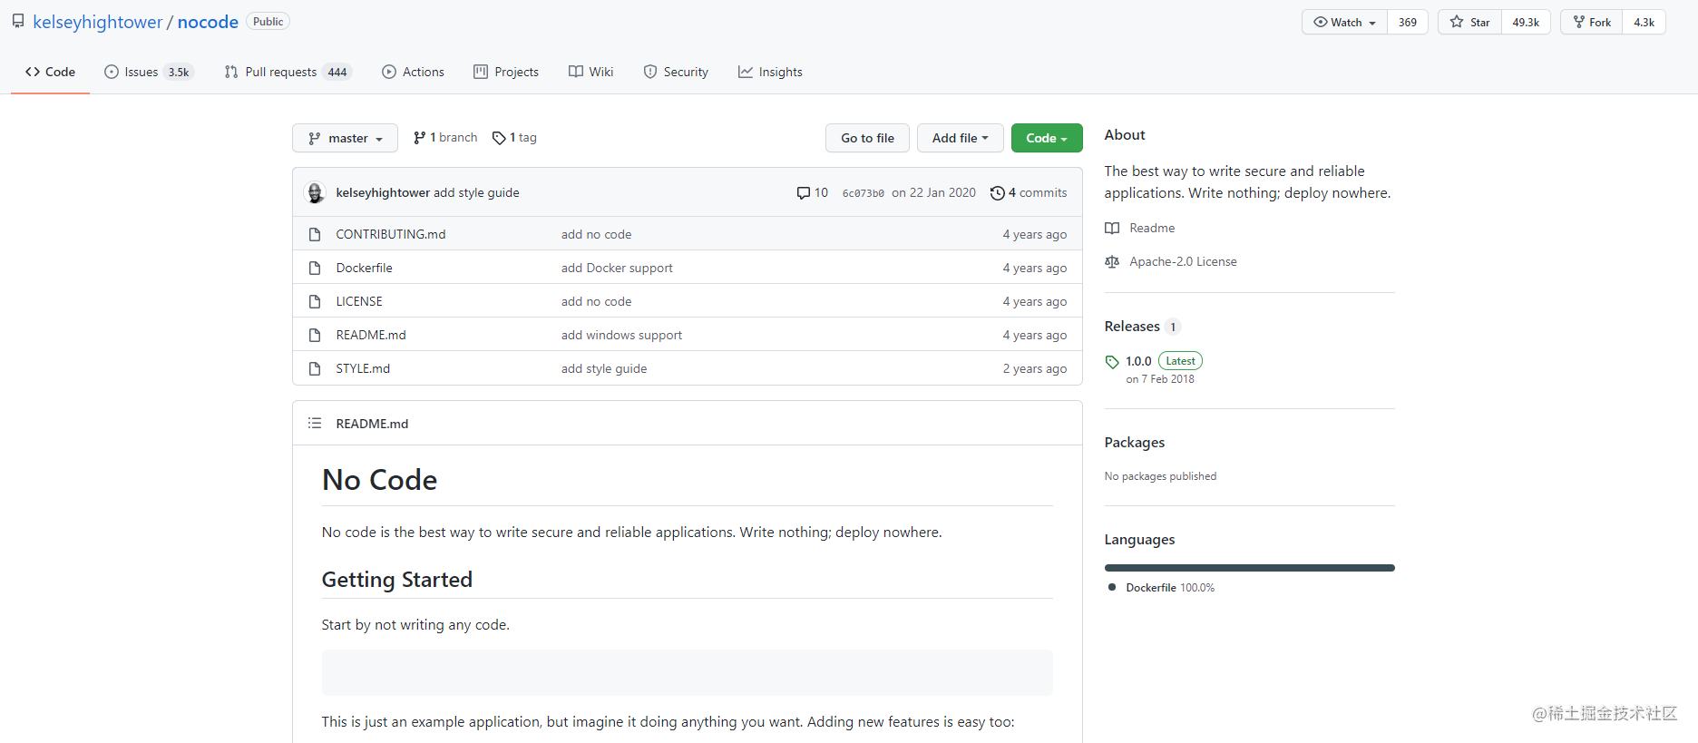Open the Security tab
Image resolution: width=1698 pixels, height=743 pixels.
pos(676,72)
